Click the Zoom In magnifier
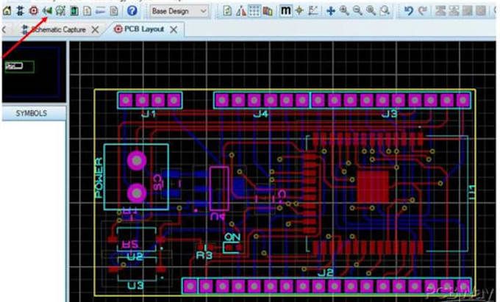500x302 pixels. coord(344,11)
